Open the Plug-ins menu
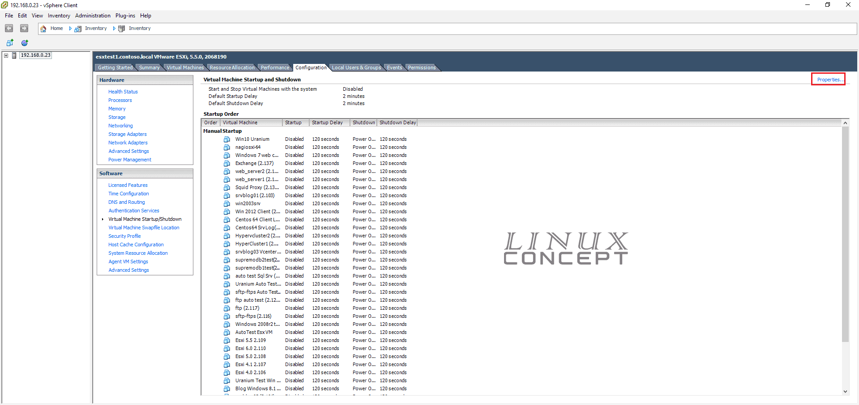This screenshot has width=859, height=405. coord(125,16)
